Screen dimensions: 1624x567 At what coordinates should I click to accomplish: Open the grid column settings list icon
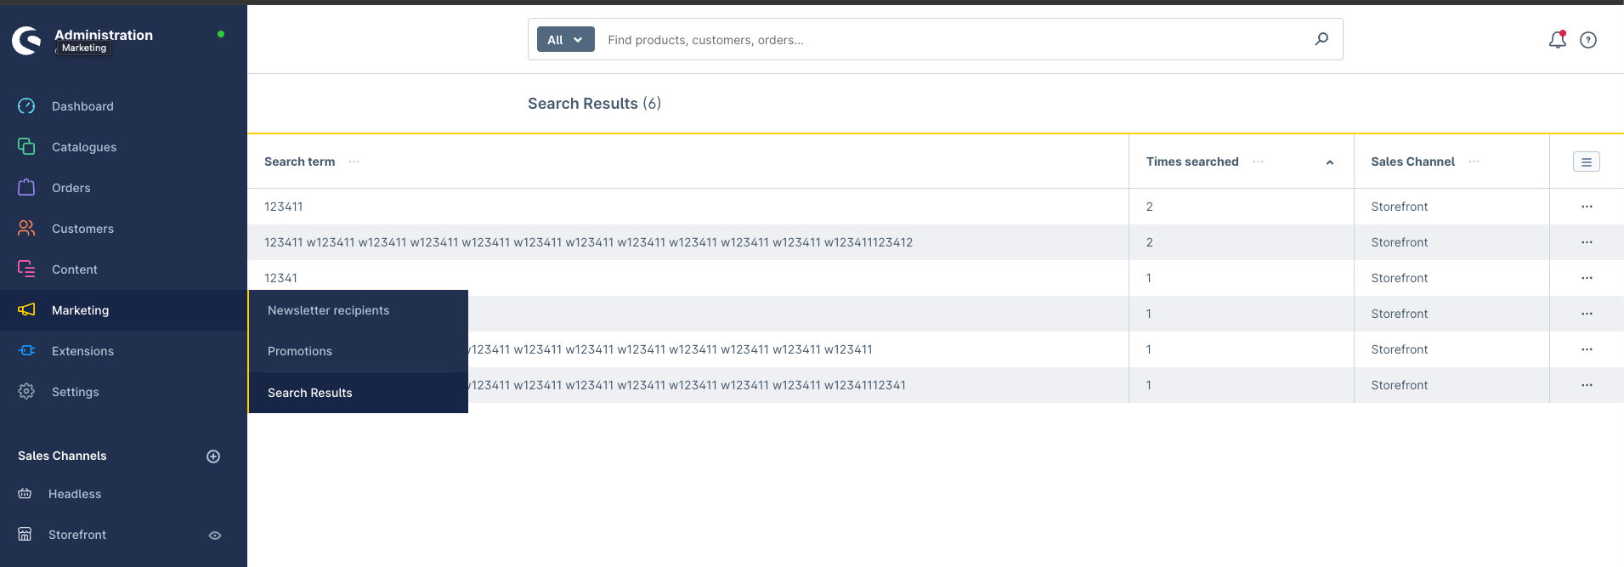pos(1586,162)
